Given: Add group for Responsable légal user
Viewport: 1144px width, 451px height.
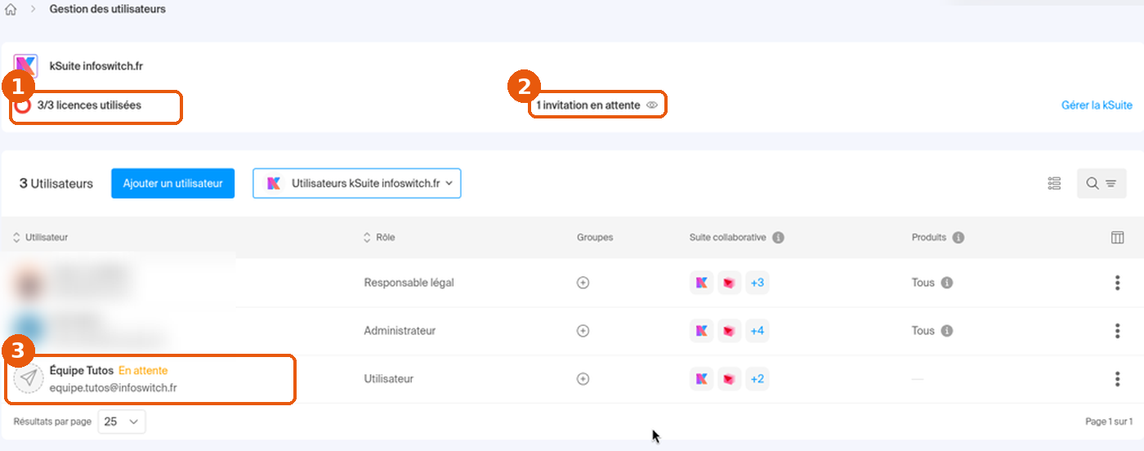Looking at the screenshot, I should pos(583,283).
